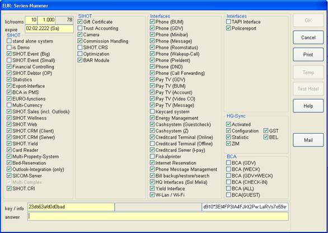Uncheck Gift Certificate option
Screen dimensions: 328x233
pyautogui.click(x=80, y=22)
